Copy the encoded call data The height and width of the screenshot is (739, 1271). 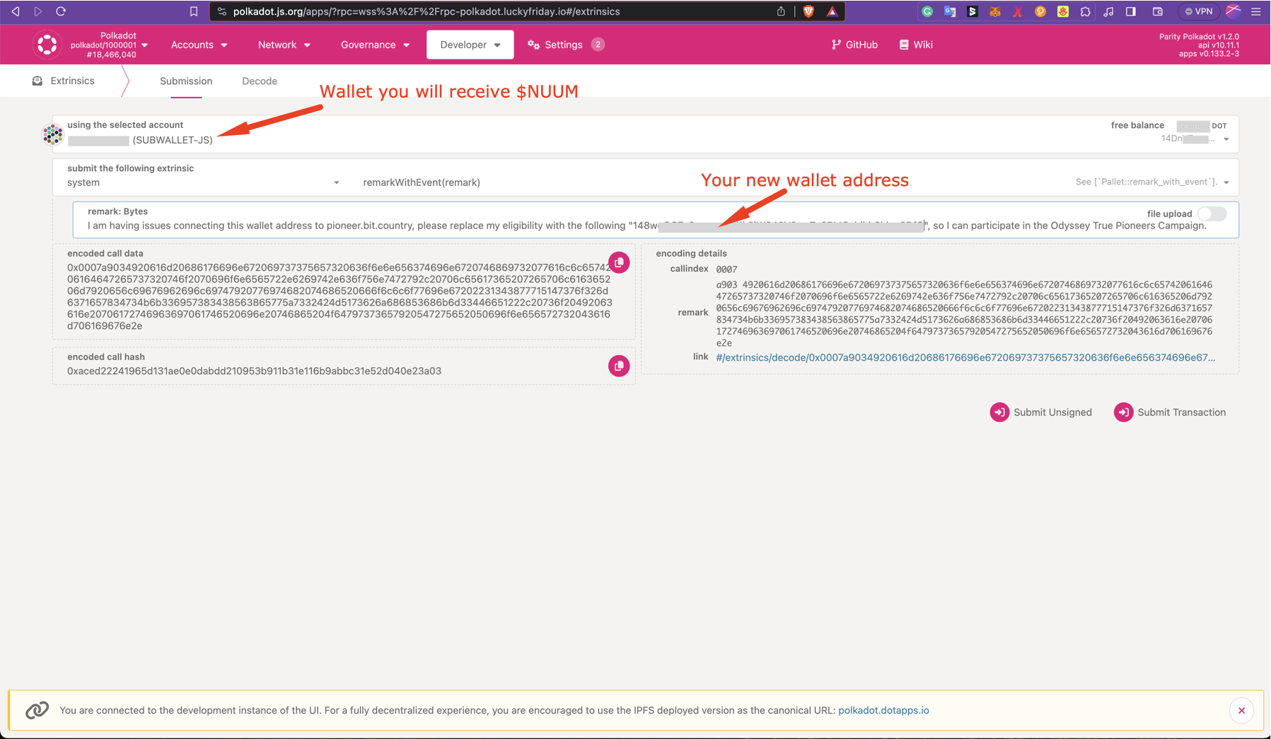coord(619,262)
